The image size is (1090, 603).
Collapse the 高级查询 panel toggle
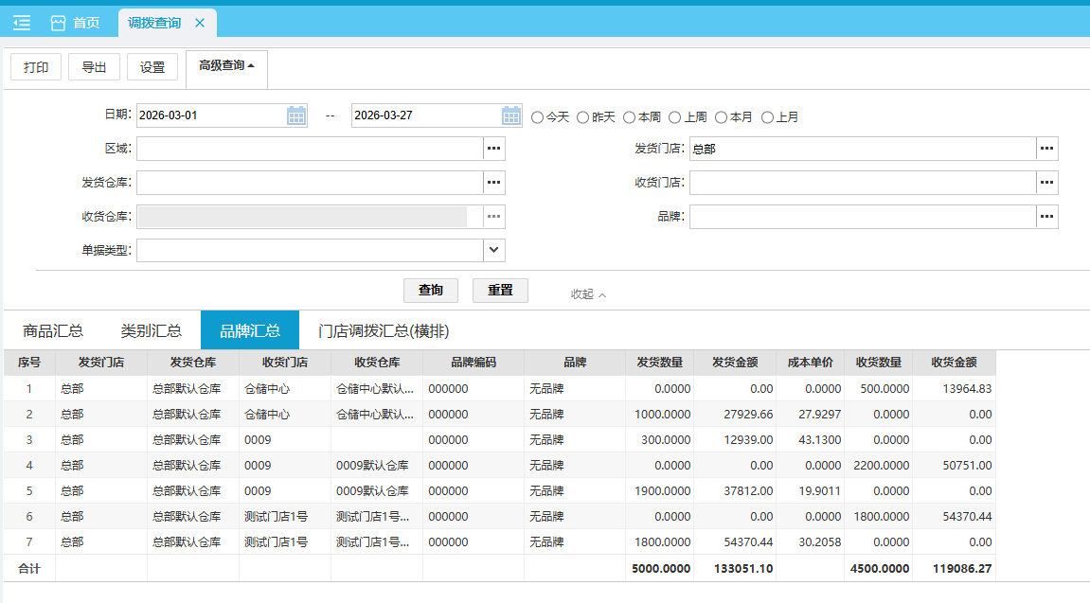tap(226, 66)
